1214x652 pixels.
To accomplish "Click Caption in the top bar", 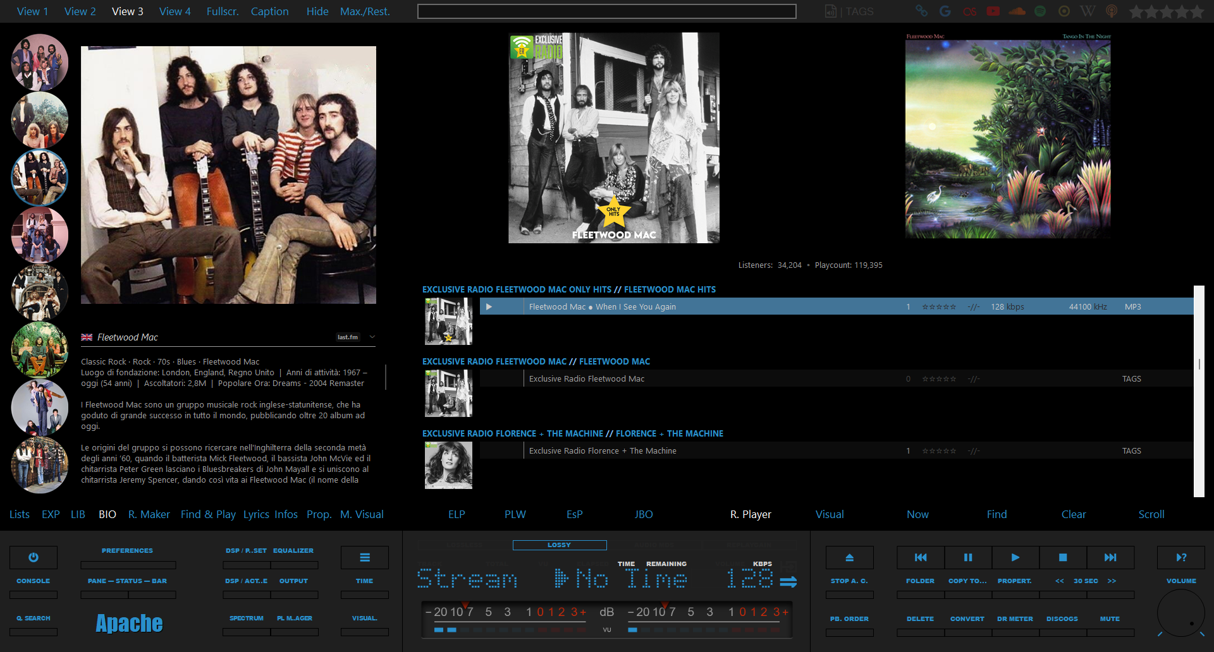I will click(270, 11).
